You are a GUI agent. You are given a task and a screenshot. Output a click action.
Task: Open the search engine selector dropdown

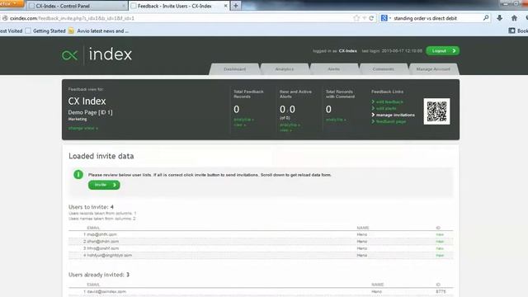[x=385, y=18]
